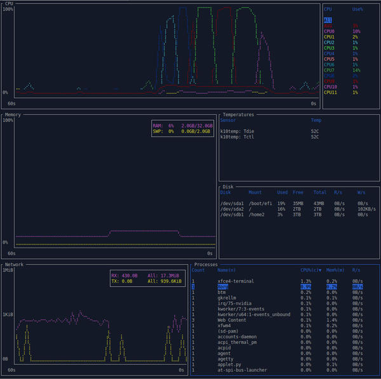Click the Temp column header
381x379 pixels.
(316, 120)
